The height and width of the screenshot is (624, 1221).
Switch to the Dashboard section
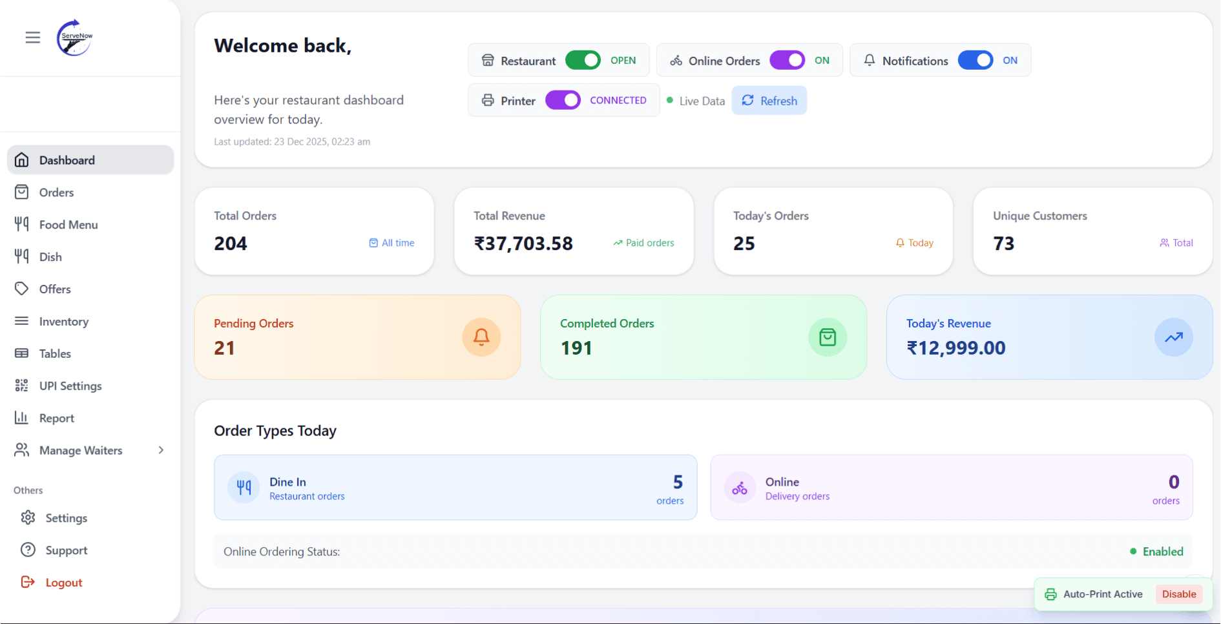67,160
